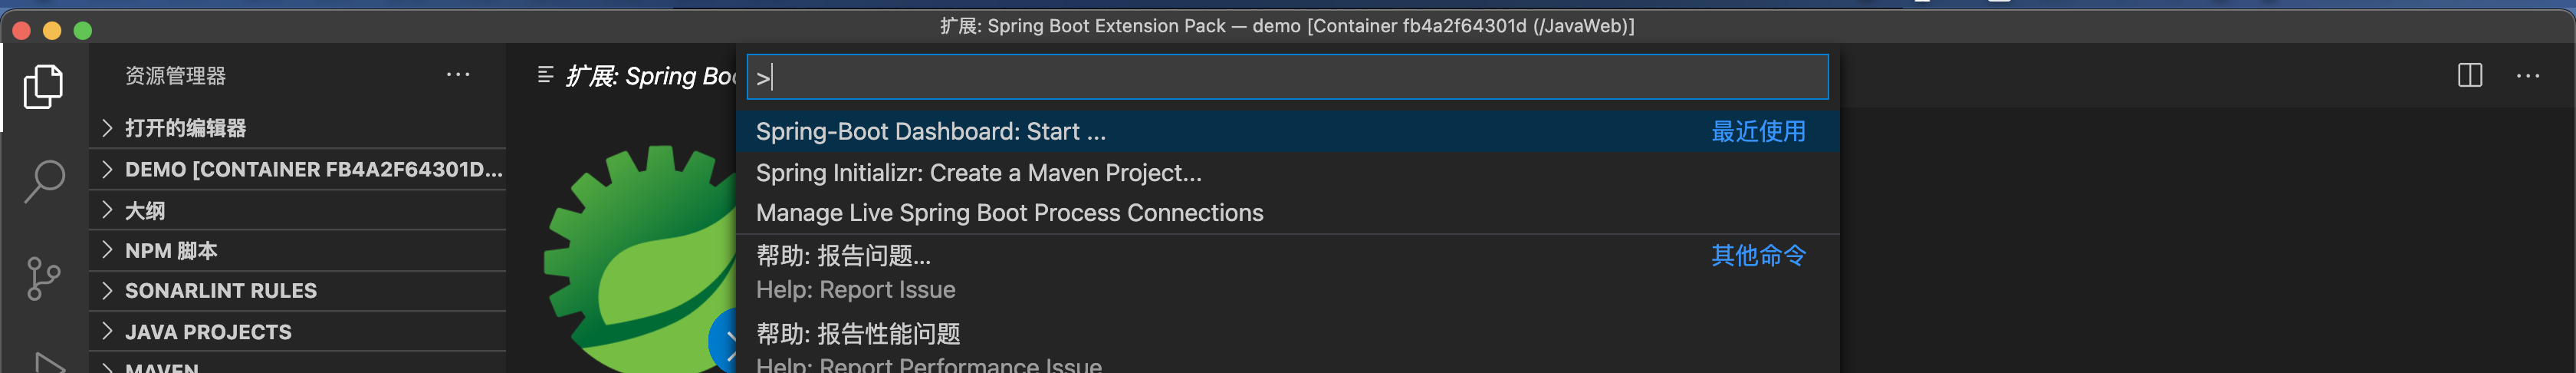This screenshot has height=373, width=2576.
Task: Choose Spring Initializr: Create a Maven Project
Action: tap(978, 173)
